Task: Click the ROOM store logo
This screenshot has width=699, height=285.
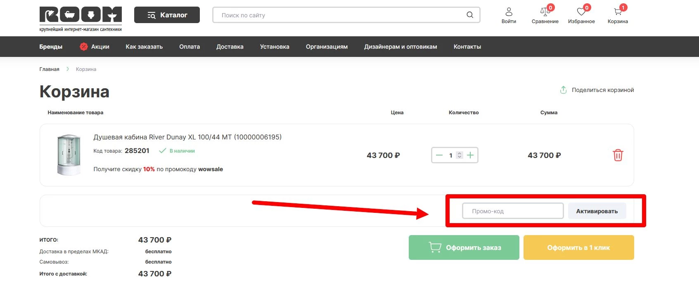Action: point(81,19)
